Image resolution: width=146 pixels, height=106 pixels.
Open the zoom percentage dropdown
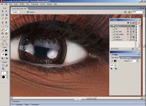point(143,12)
